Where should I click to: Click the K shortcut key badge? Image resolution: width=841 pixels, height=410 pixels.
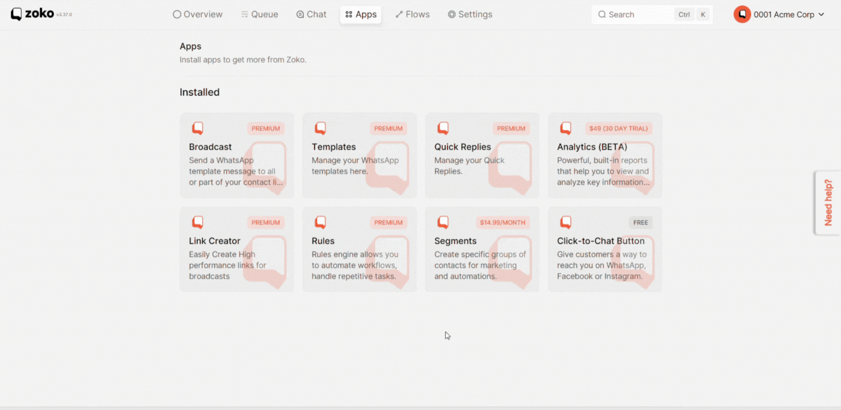coord(703,15)
